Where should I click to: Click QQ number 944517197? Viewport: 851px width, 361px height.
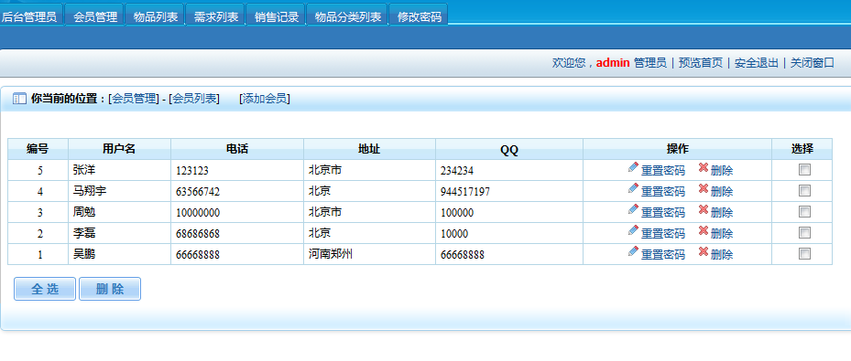pos(465,192)
